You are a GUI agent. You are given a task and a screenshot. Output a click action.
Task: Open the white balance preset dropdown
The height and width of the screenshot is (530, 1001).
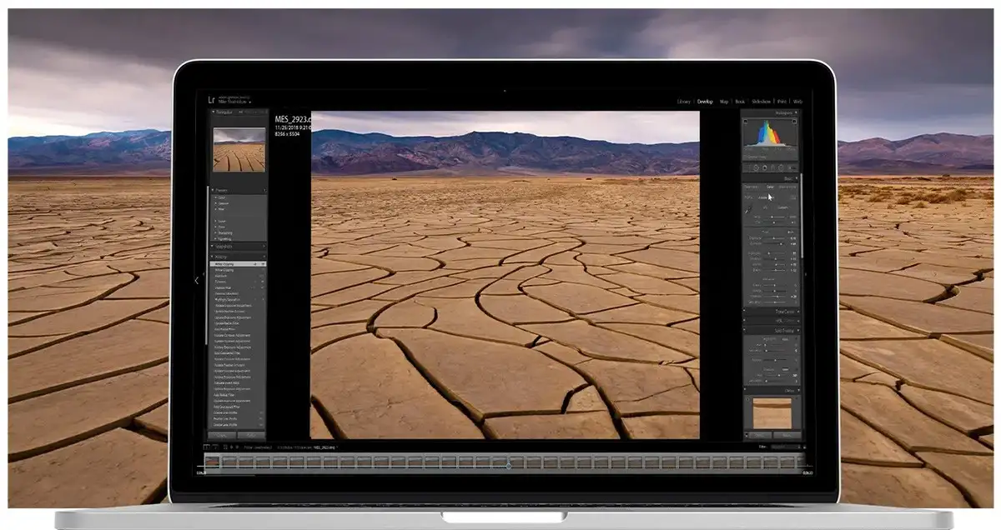pos(784,208)
